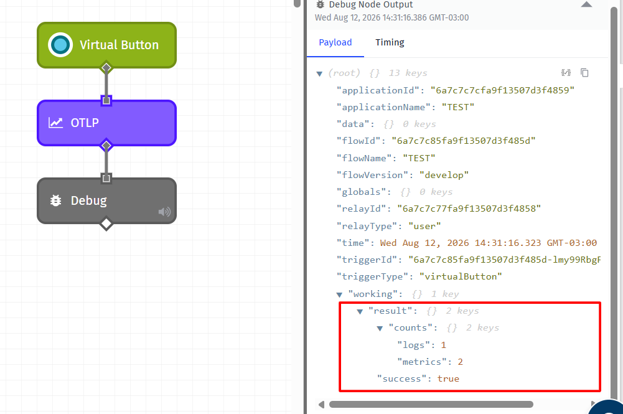Viewport: 623px width, 414px height.
Task: Click the bug icon beside Debug Node Output
Action: pyautogui.click(x=321, y=4)
